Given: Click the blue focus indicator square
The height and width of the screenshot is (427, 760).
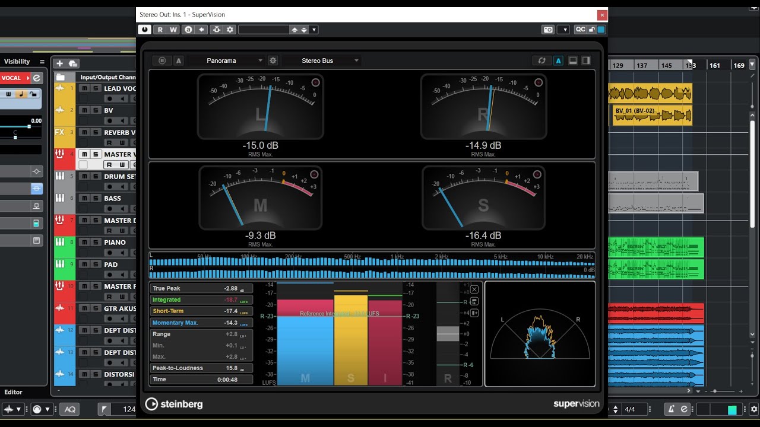Looking at the screenshot, I should [x=601, y=30].
